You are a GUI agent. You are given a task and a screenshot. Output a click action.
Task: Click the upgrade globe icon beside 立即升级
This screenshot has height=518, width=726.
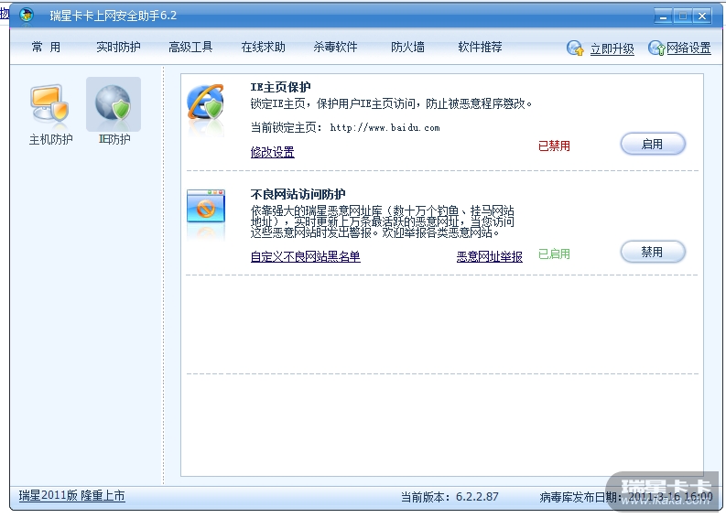(x=575, y=49)
